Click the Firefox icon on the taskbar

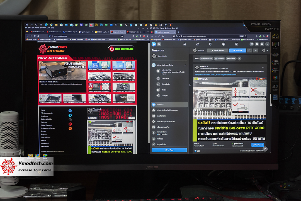coord(91,25)
